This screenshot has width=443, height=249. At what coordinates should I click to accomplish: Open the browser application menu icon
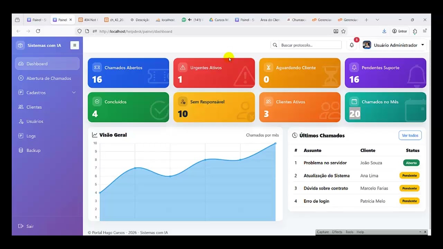[425, 31]
